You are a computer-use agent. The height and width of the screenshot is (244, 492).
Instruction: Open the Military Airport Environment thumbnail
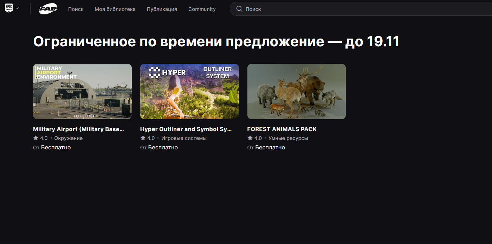pyautogui.click(x=82, y=91)
